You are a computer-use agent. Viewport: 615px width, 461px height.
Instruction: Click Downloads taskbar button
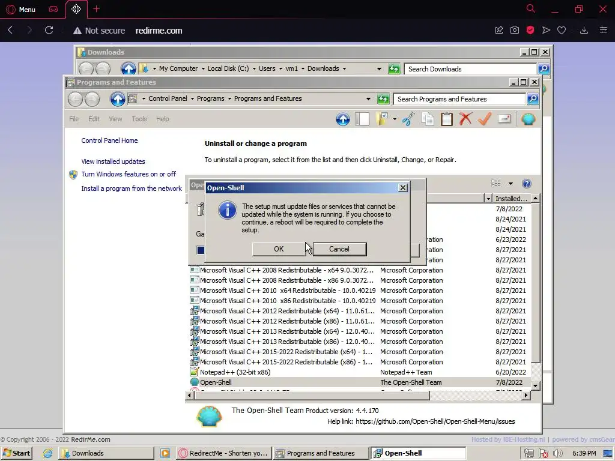click(x=106, y=453)
